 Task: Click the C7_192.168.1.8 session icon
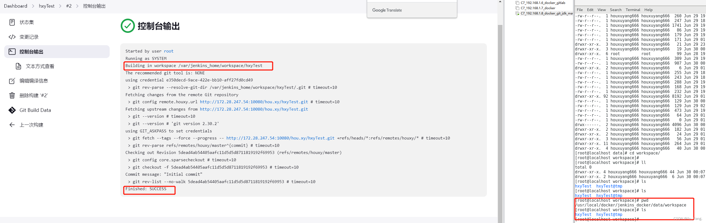[x=517, y=13]
